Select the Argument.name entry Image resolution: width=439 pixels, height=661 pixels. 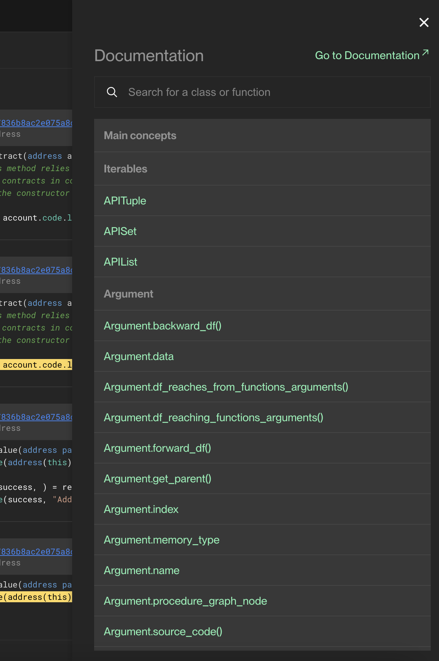pyautogui.click(x=142, y=571)
